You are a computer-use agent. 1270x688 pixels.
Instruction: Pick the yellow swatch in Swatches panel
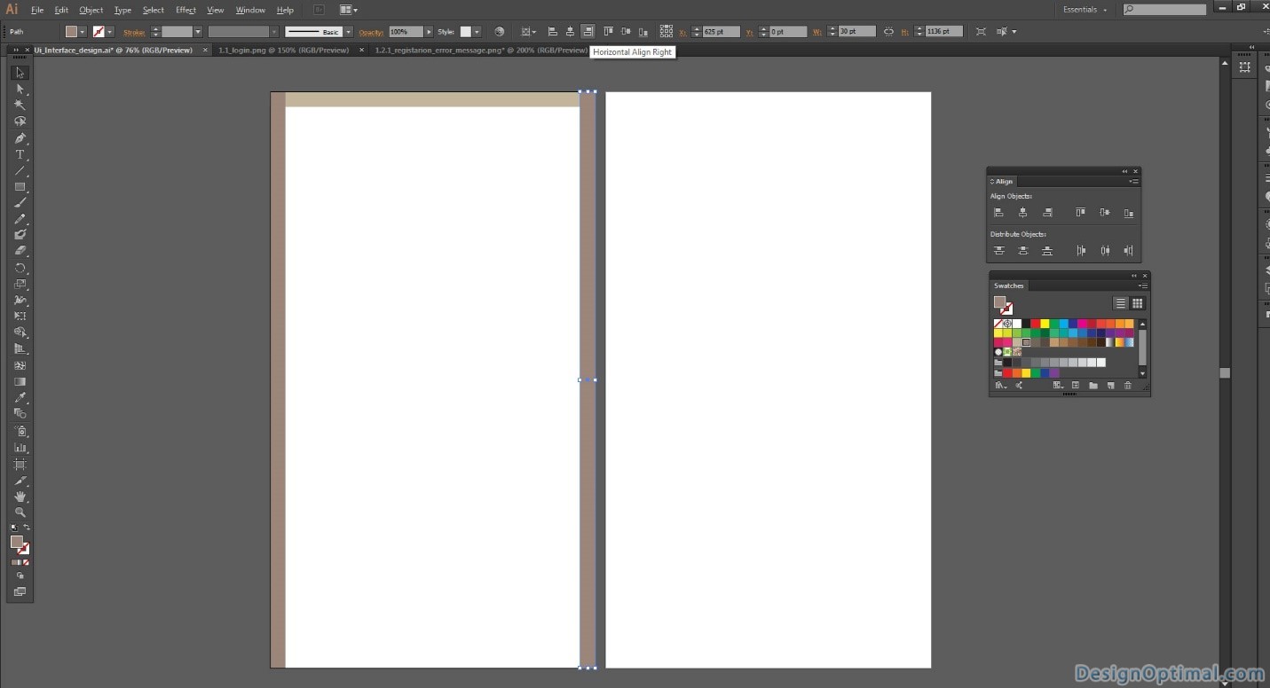(1045, 324)
